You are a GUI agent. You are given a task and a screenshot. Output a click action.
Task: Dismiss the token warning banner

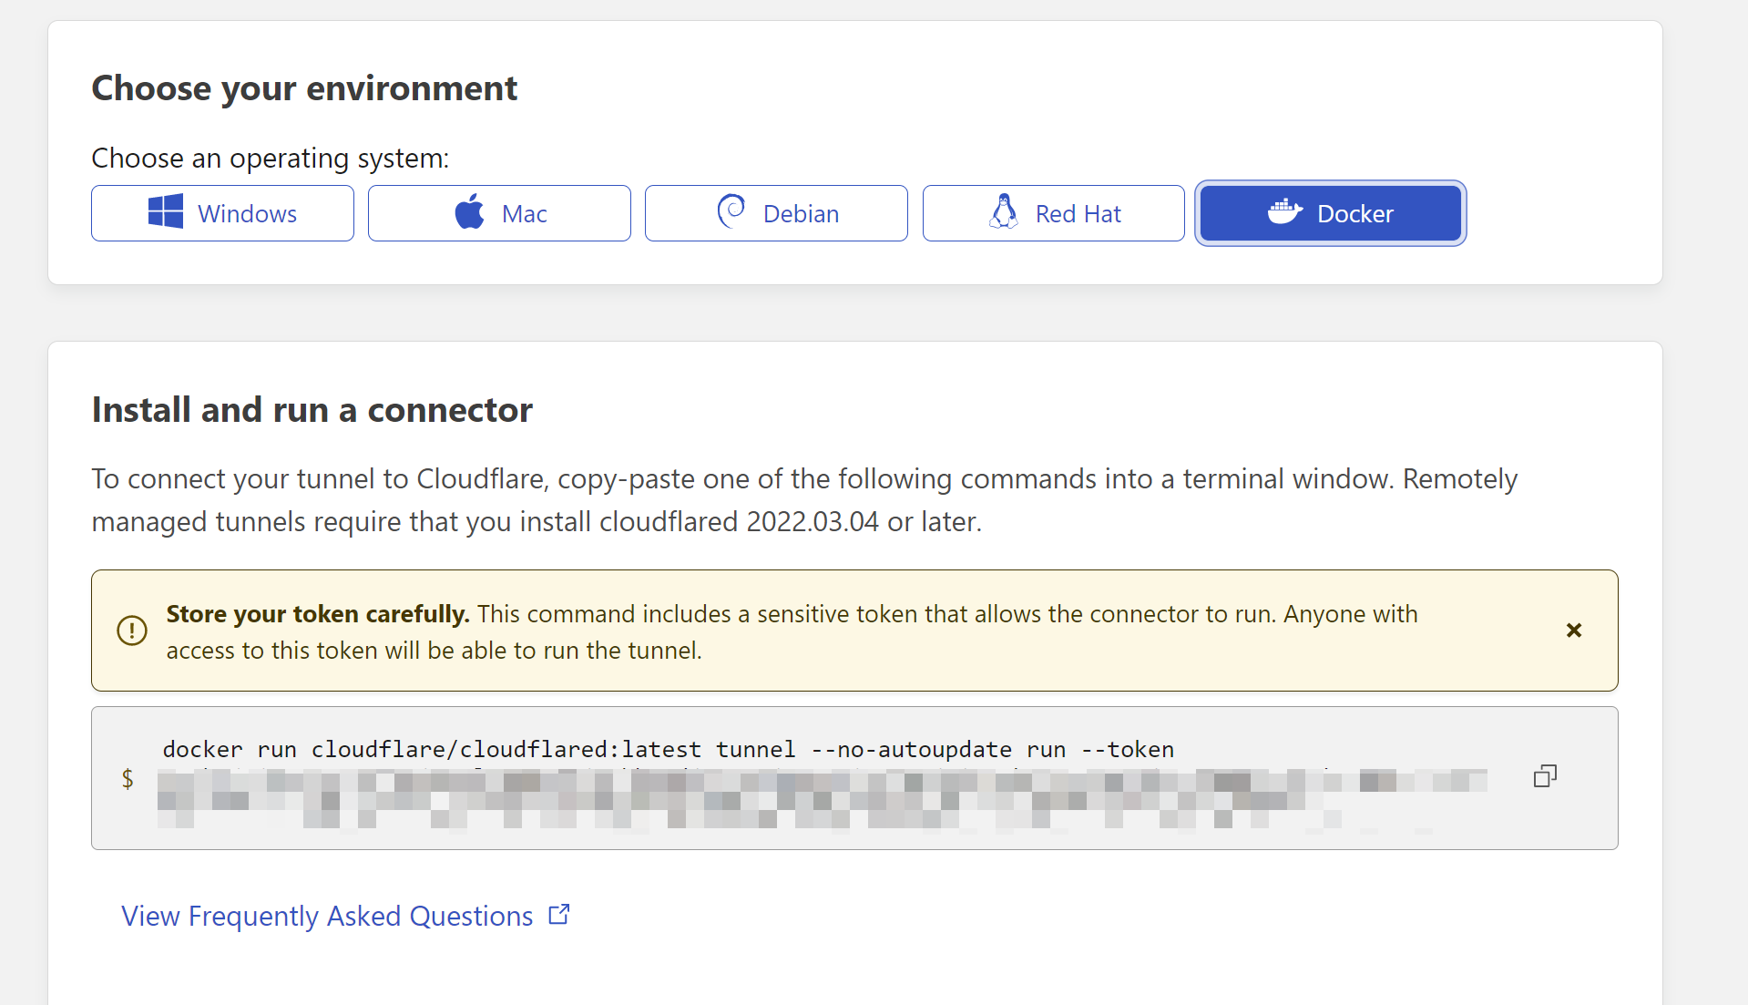(1574, 631)
